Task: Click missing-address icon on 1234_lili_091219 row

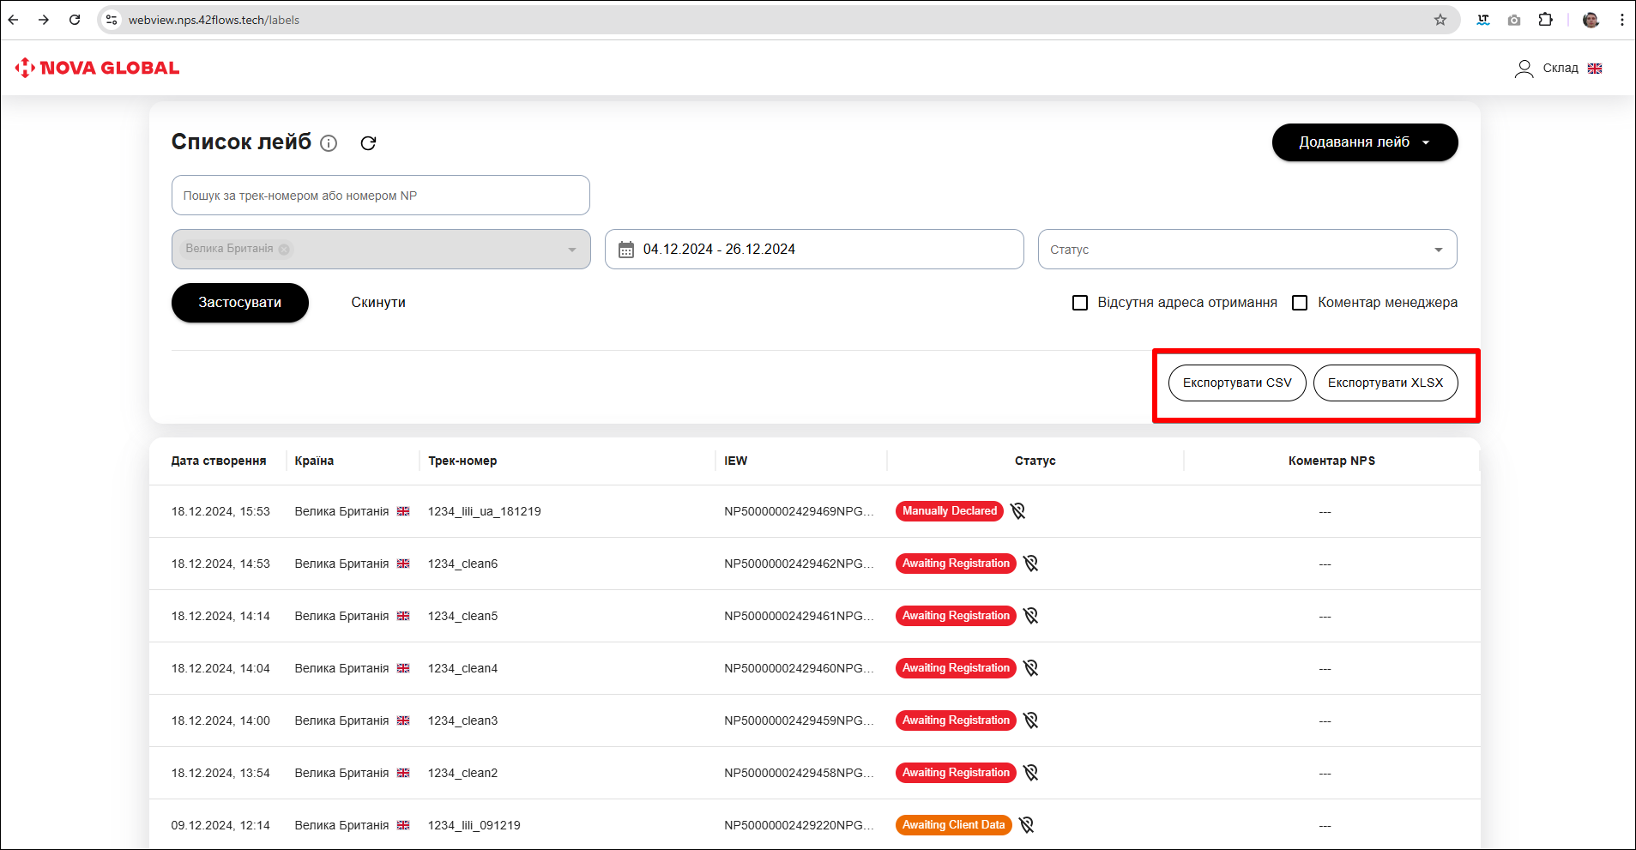Action: click(1026, 825)
